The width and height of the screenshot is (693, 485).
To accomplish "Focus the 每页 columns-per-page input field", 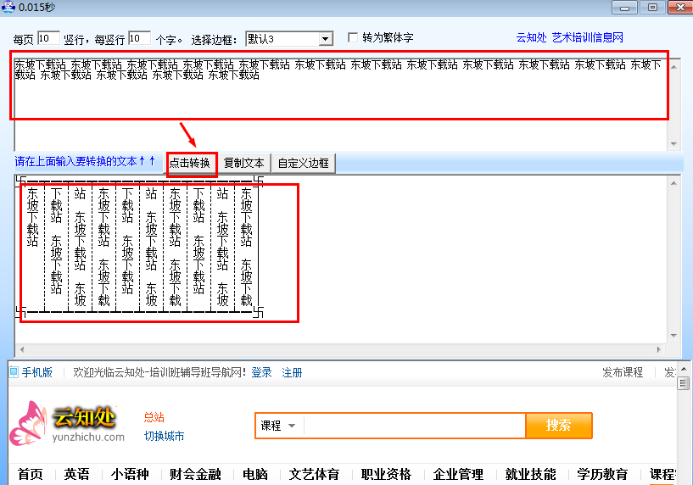I will pos(48,38).
